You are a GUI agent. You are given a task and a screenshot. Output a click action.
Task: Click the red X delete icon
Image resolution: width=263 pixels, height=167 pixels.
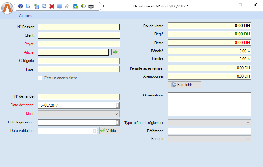pyautogui.click(x=52, y=6)
